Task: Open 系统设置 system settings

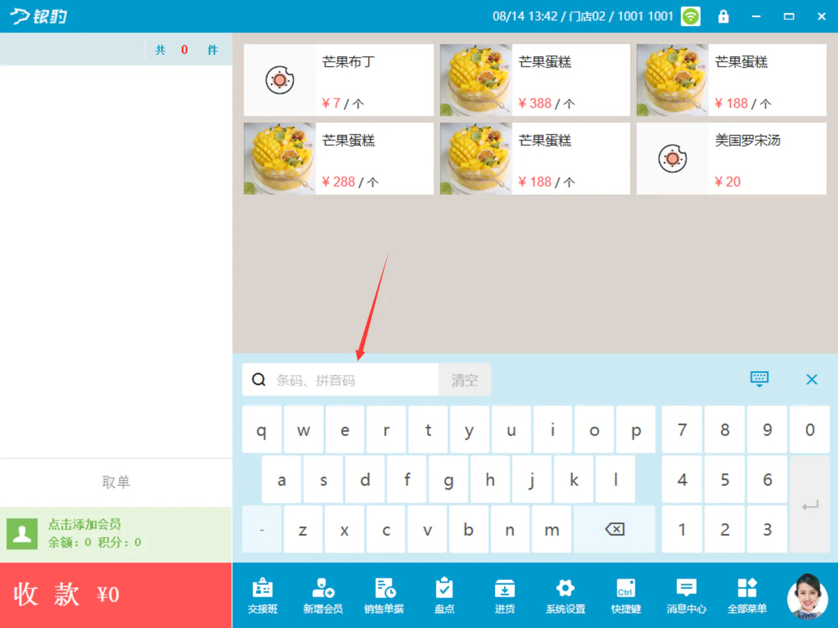Action: 565,595
